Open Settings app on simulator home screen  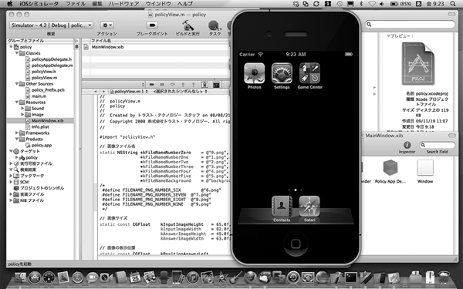click(282, 73)
